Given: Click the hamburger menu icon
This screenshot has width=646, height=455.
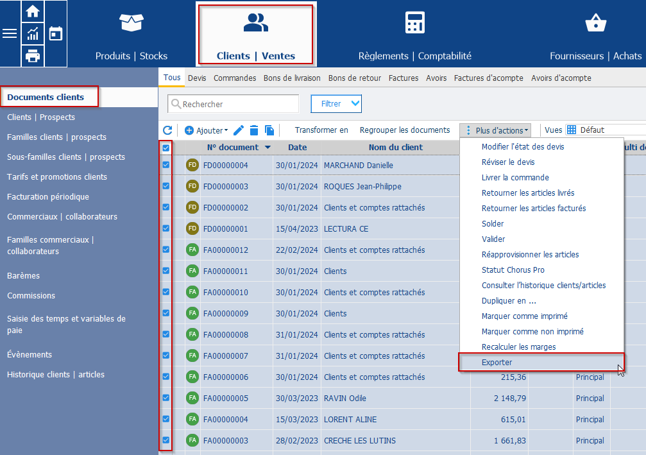Looking at the screenshot, I should tap(9, 35).
